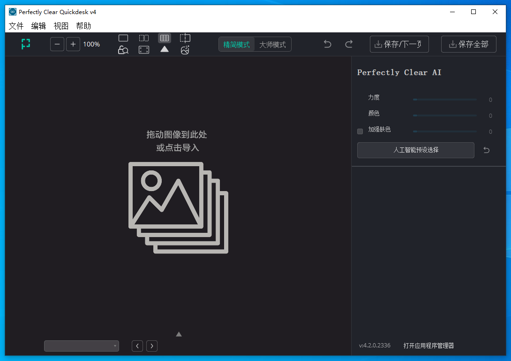511x361 pixels.
Task: Click the zoom in plus button
Action: pyautogui.click(x=73, y=44)
